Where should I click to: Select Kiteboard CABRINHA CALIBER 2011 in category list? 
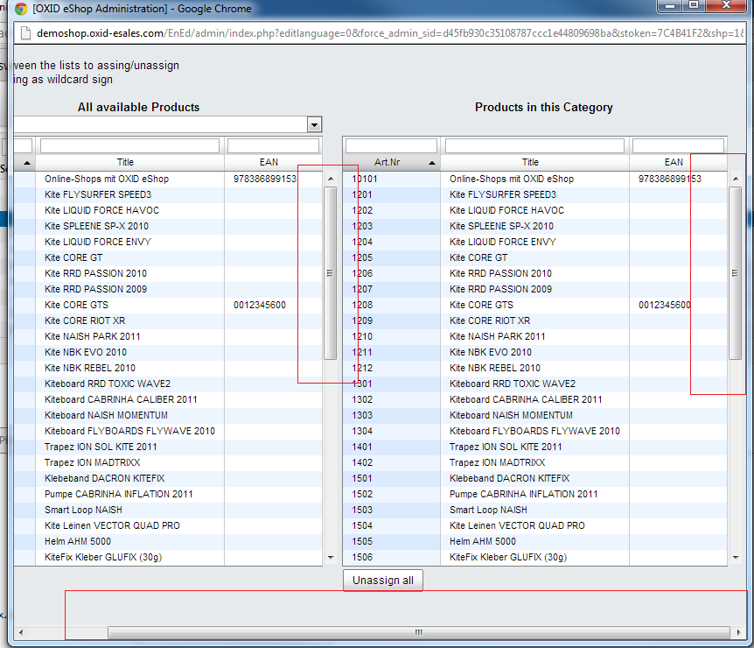point(526,399)
